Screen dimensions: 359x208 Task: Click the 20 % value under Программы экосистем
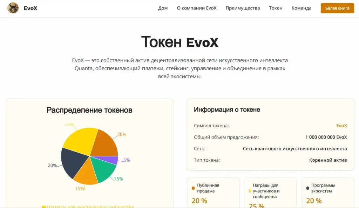[314, 201]
